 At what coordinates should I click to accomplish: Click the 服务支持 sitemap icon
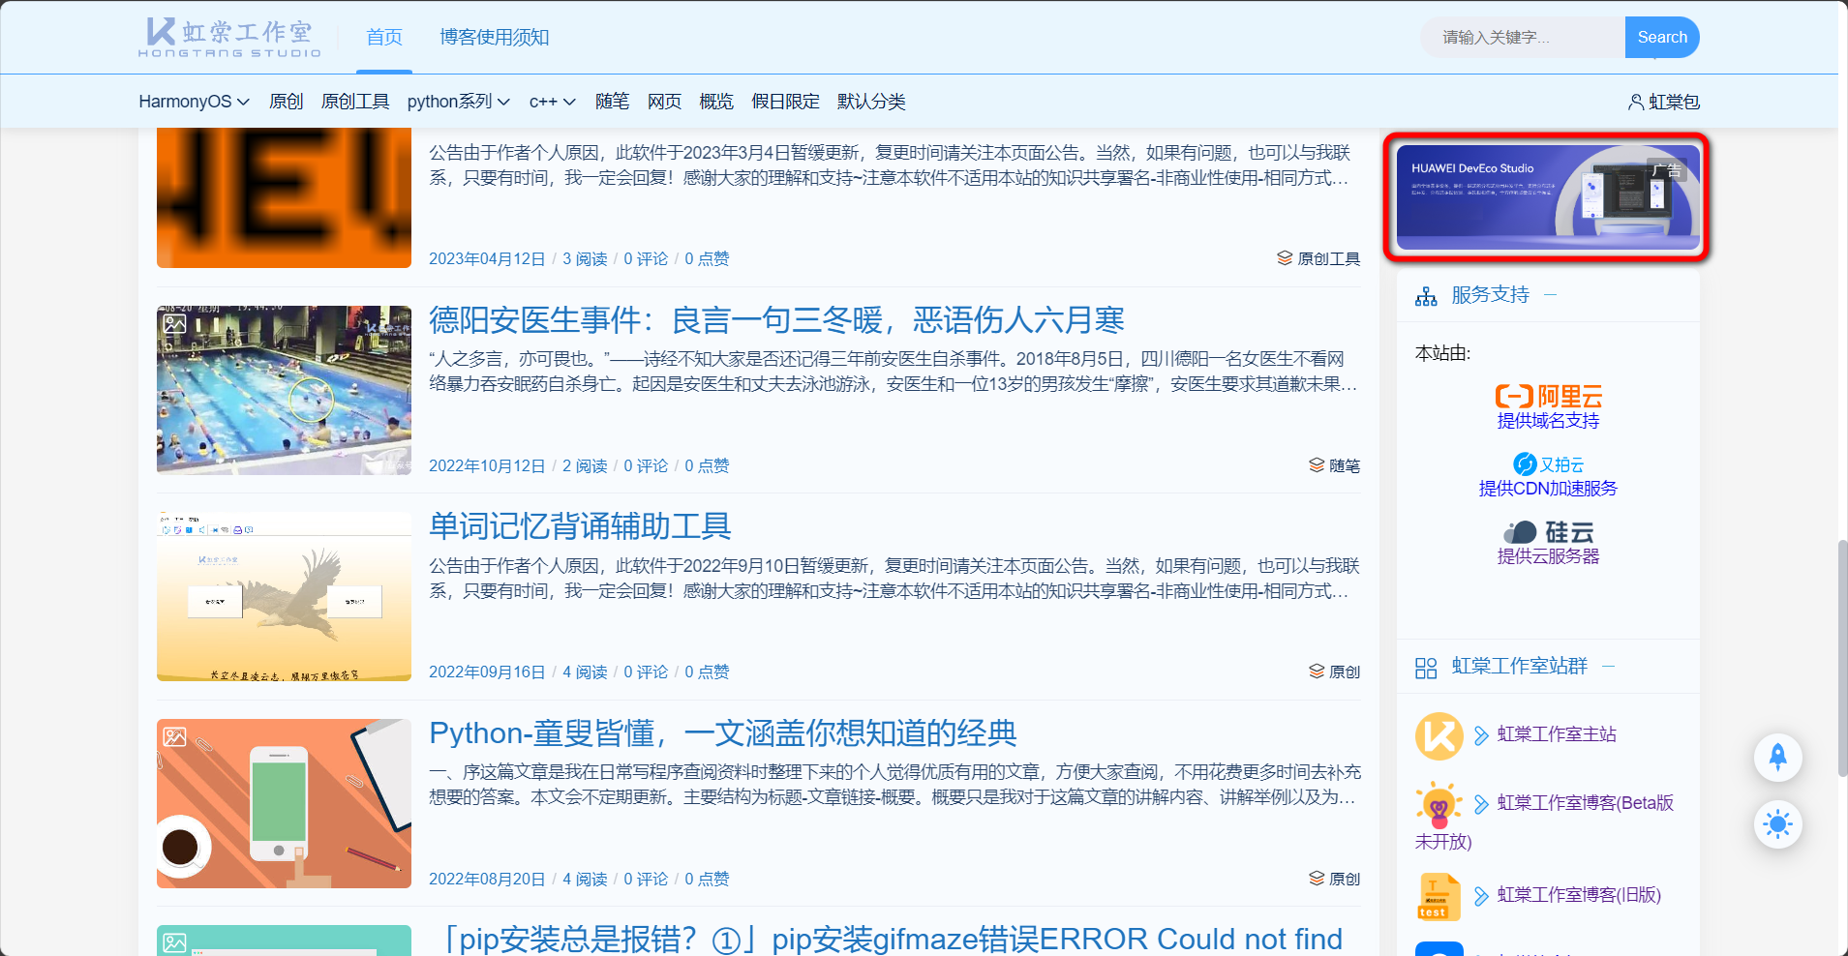(1426, 296)
